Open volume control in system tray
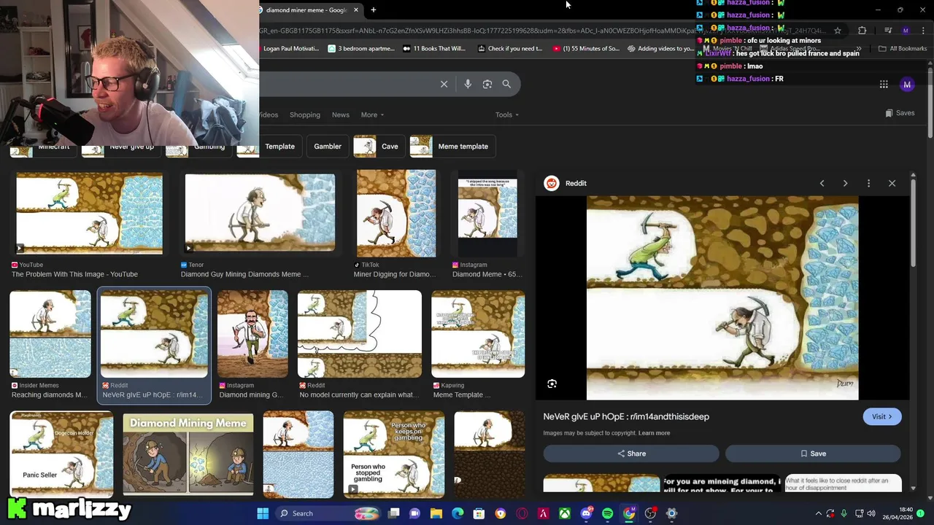934x525 pixels. (871, 513)
